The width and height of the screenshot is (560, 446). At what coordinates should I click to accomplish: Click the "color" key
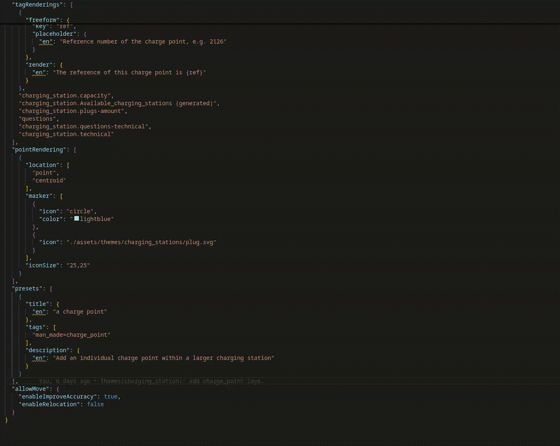[x=51, y=219]
